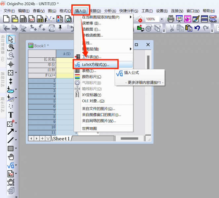219x198 pixels.
Task: Open the 帮助(H) menu
Action: coord(209,11)
